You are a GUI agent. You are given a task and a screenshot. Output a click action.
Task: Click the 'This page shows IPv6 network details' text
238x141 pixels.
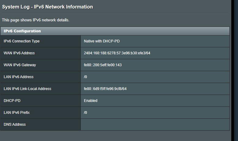[x=36, y=20]
